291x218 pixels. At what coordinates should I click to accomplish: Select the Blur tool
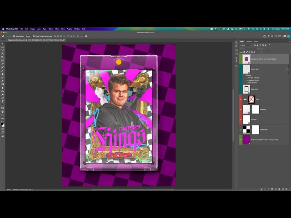coord(3,88)
